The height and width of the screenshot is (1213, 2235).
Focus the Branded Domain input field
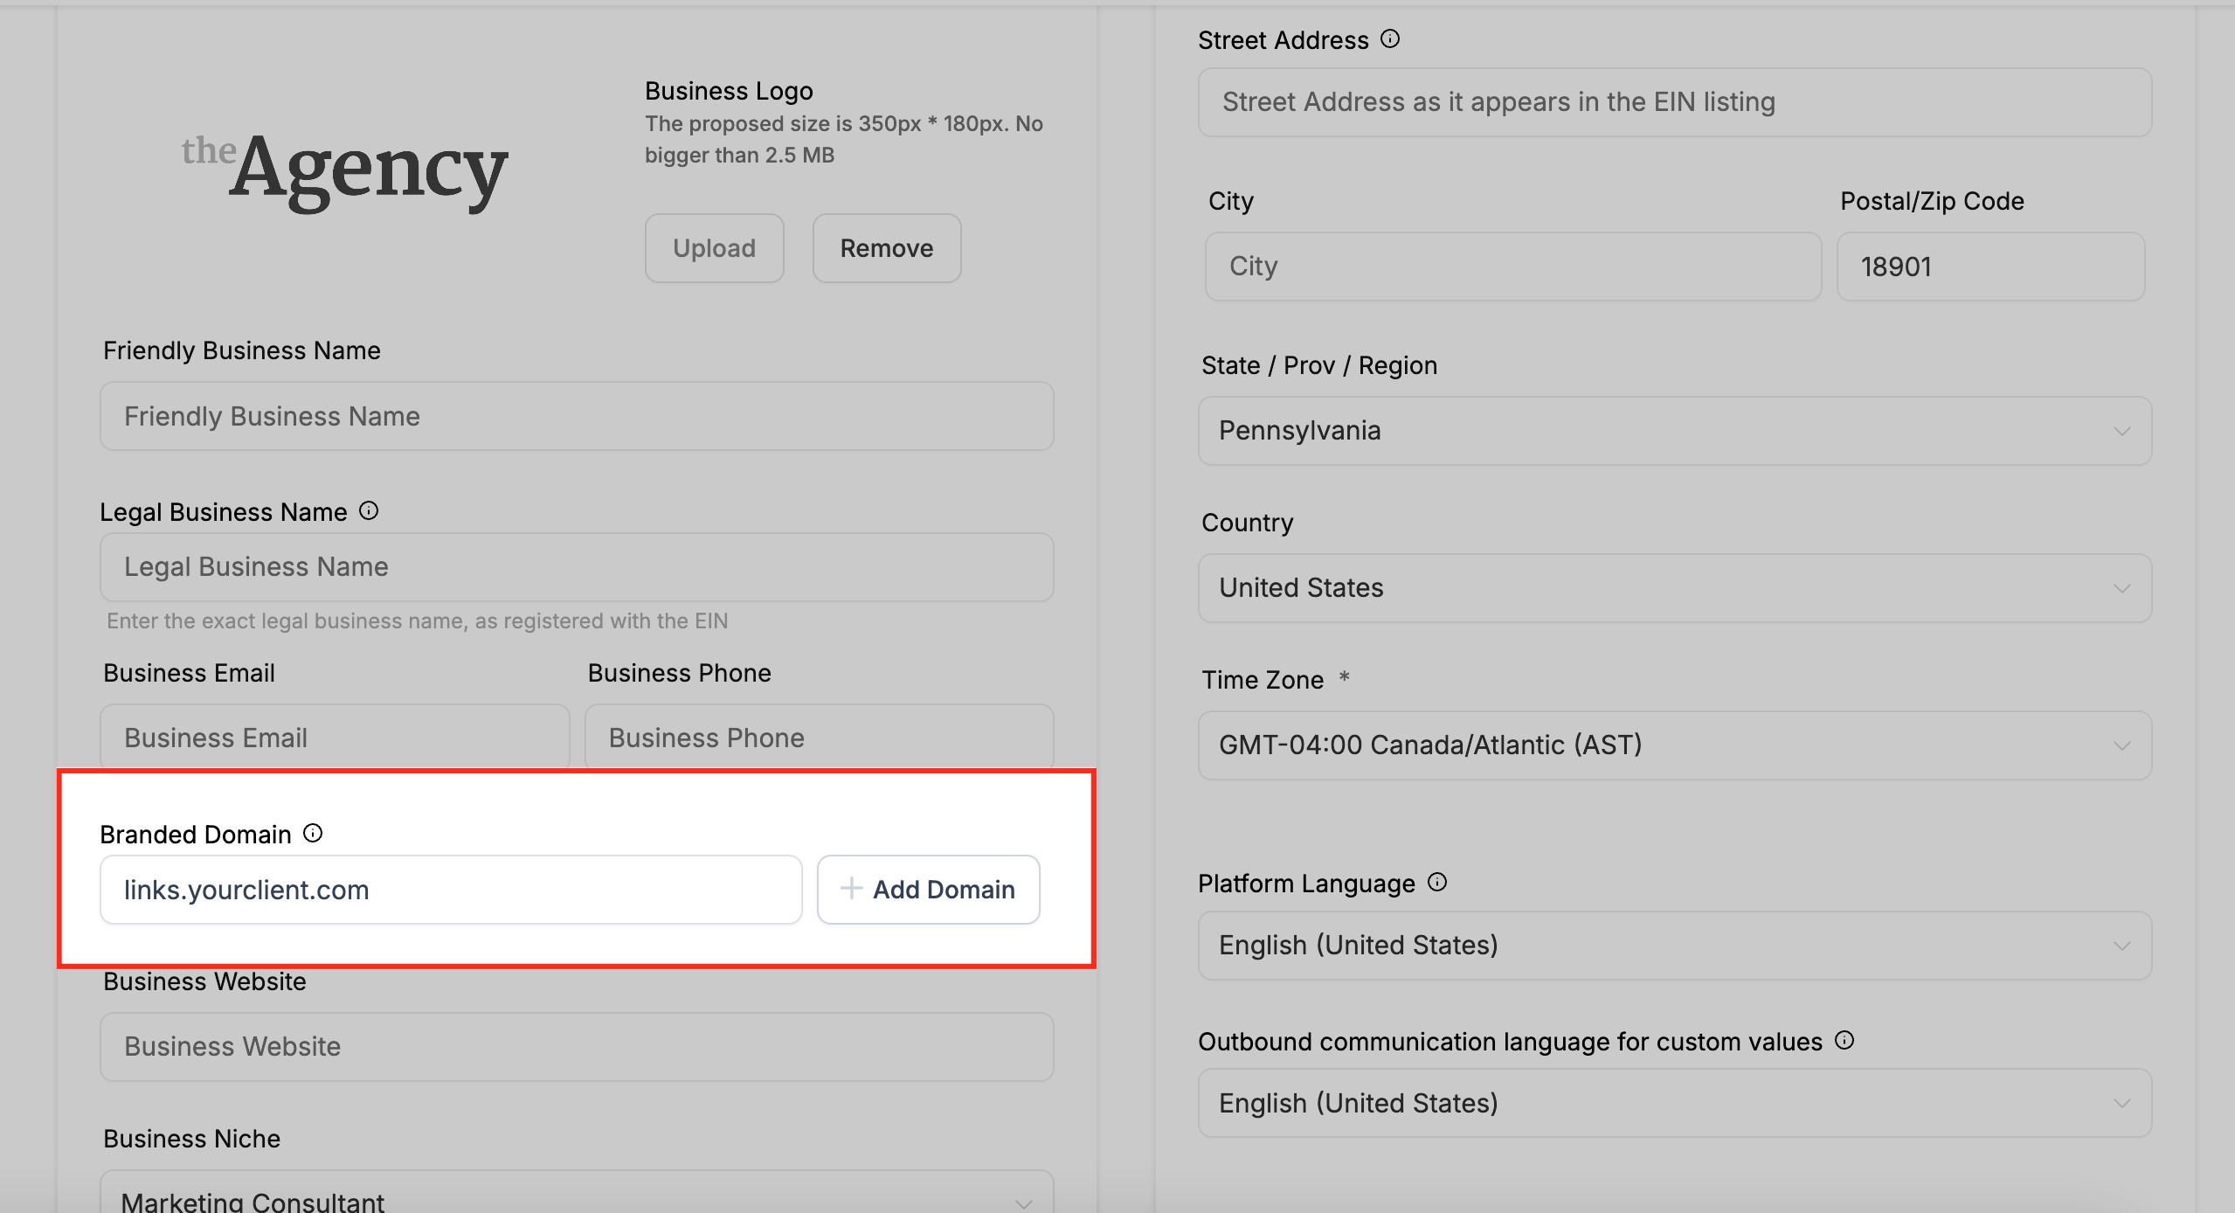450,890
